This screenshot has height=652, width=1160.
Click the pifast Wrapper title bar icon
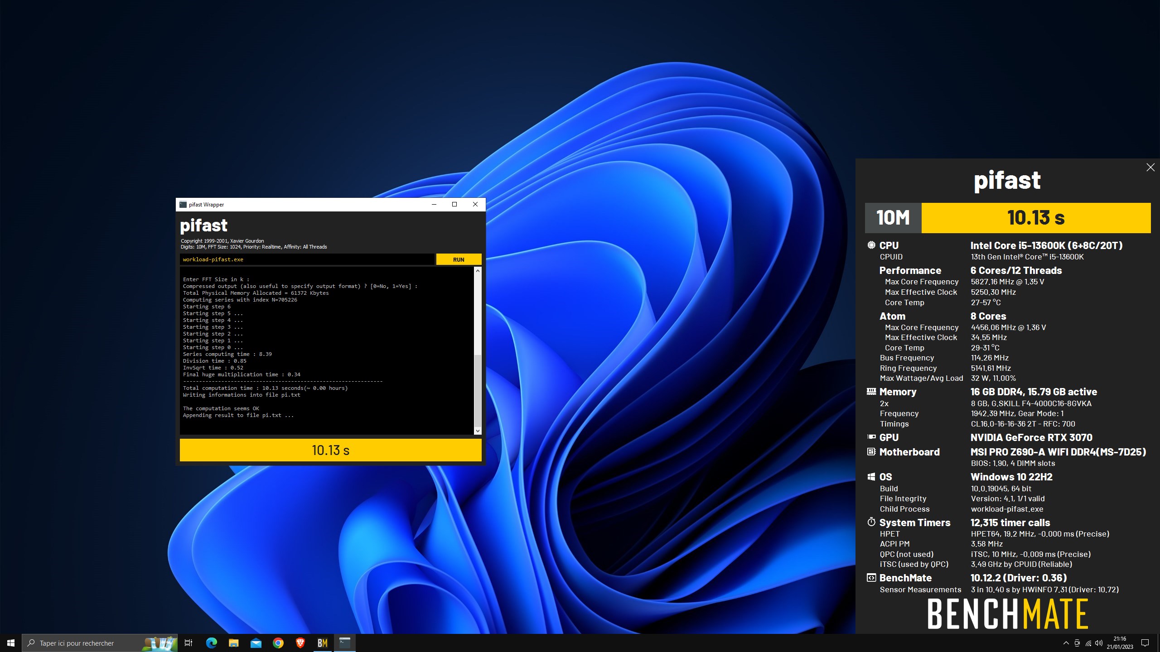click(x=183, y=205)
